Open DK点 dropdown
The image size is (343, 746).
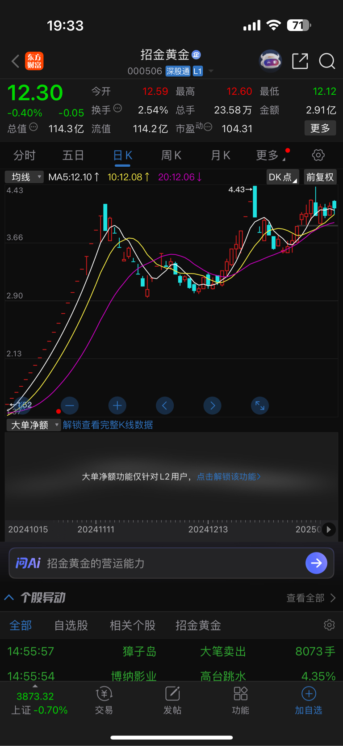(x=283, y=177)
